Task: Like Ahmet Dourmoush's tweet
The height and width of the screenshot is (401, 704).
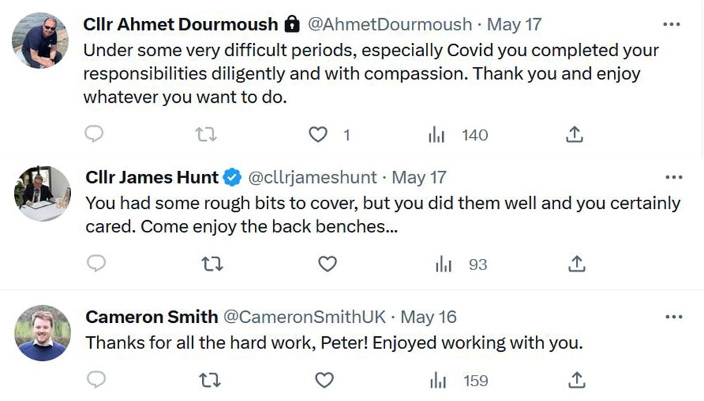Action: [319, 134]
